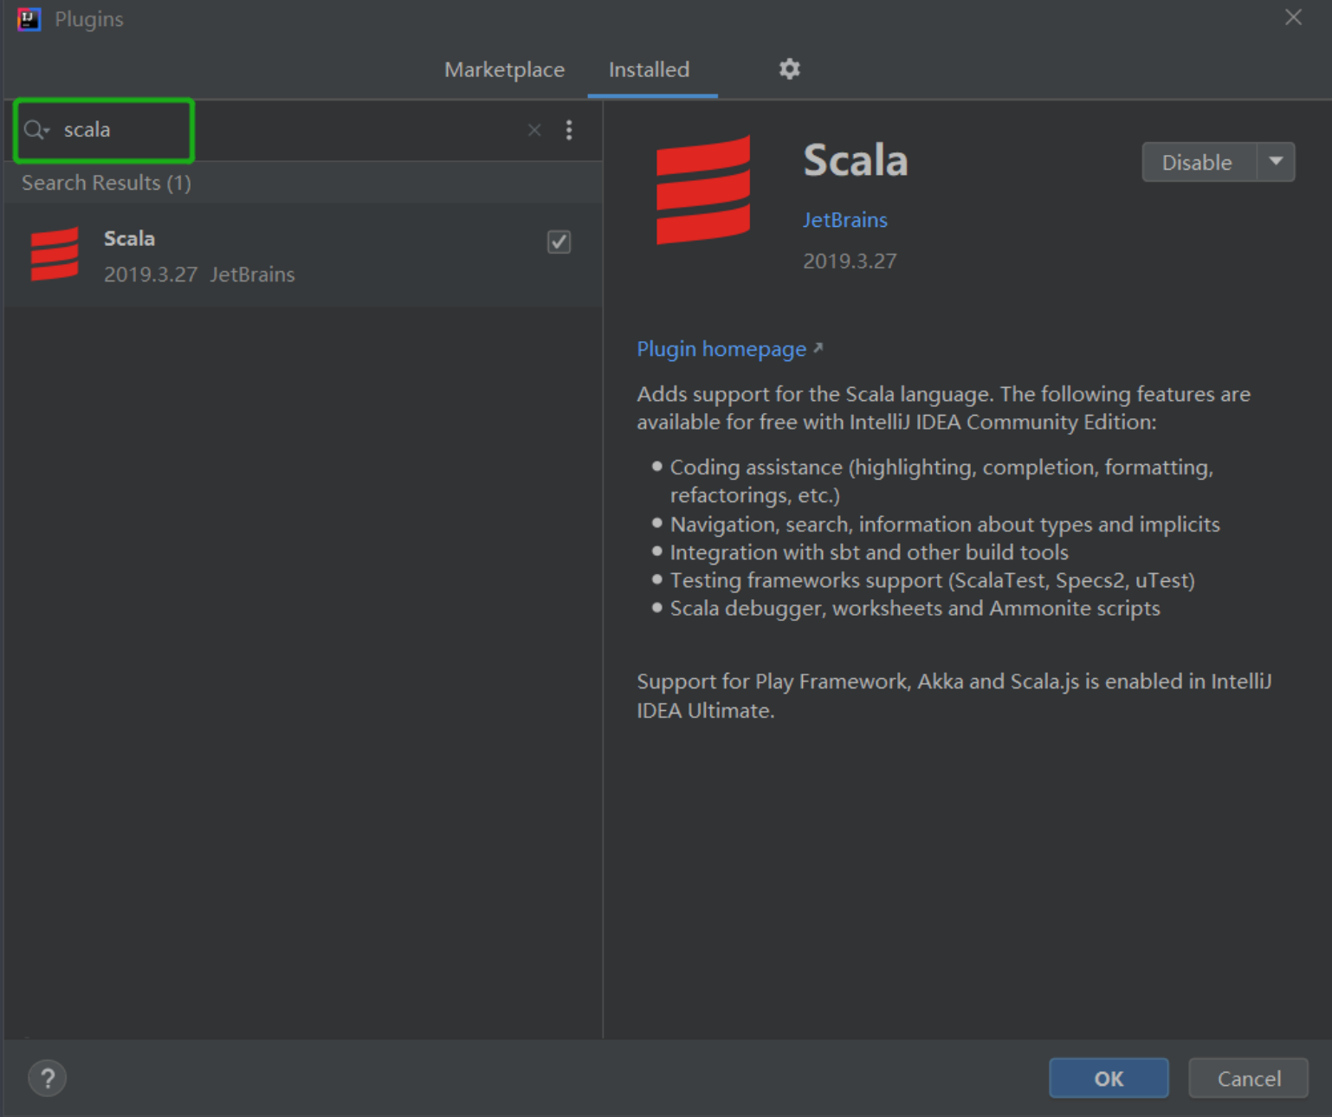This screenshot has width=1332, height=1117.
Task: Uncheck the Scala plugin enabled checkbox
Action: coord(559,242)
